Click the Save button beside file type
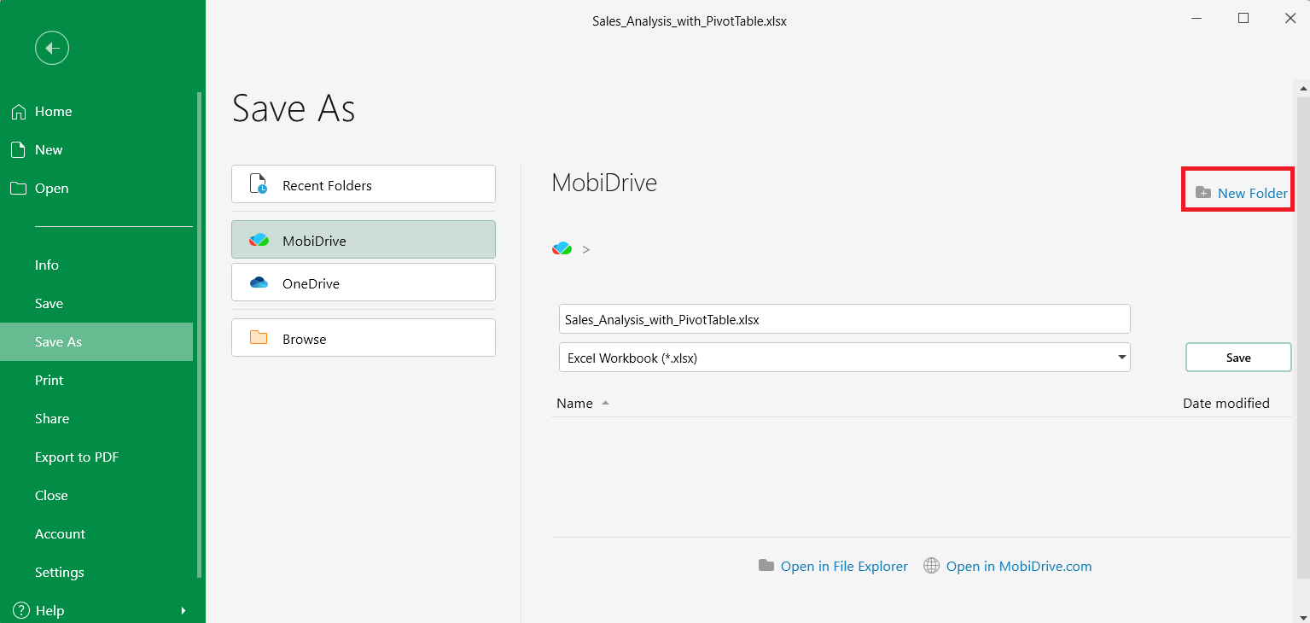1310x623 pixels. tap(1238, 358)
